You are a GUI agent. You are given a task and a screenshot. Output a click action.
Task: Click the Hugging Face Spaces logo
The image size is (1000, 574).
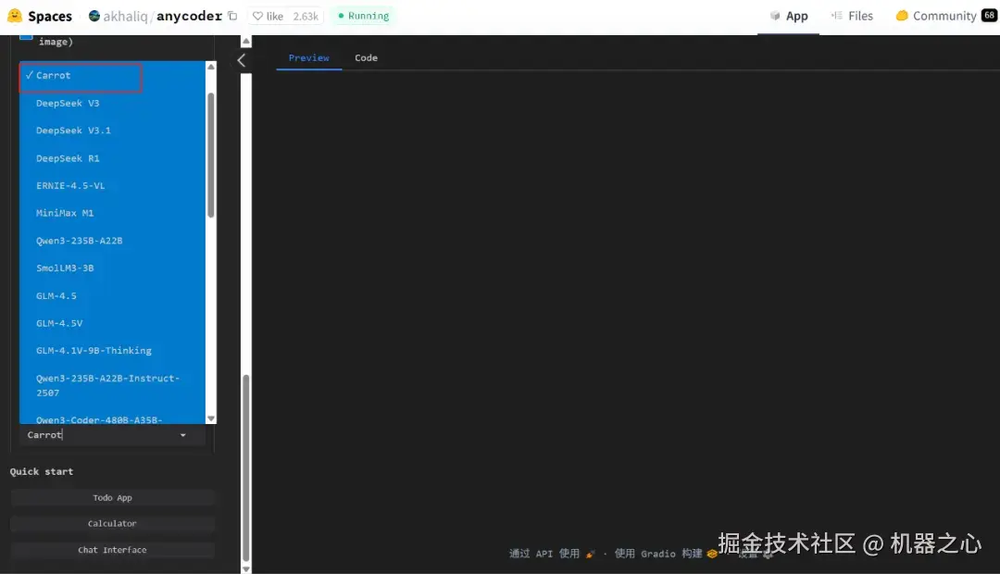tap(14, 16)
